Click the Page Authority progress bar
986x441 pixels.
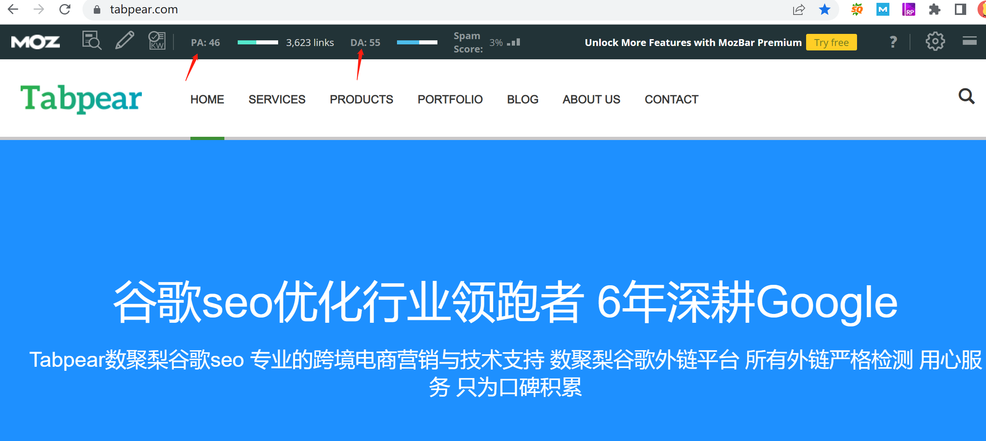point(258,42)
